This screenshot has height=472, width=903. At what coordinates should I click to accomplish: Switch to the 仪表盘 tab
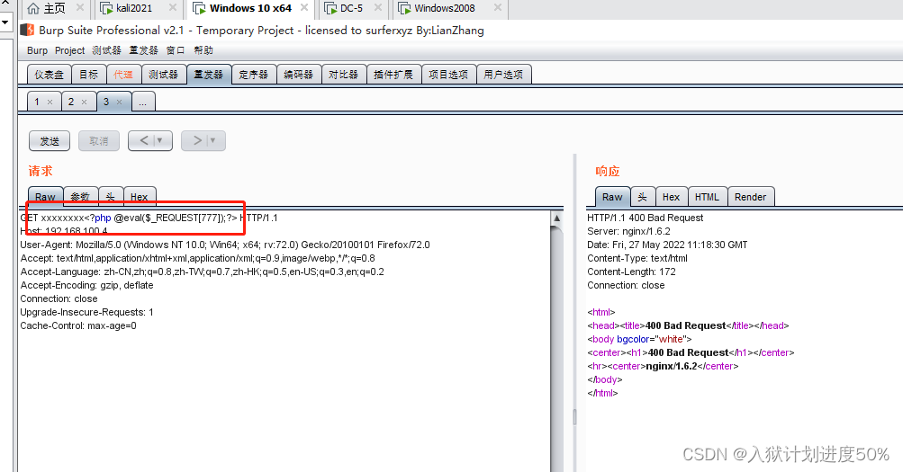click(x=49, y=74)
